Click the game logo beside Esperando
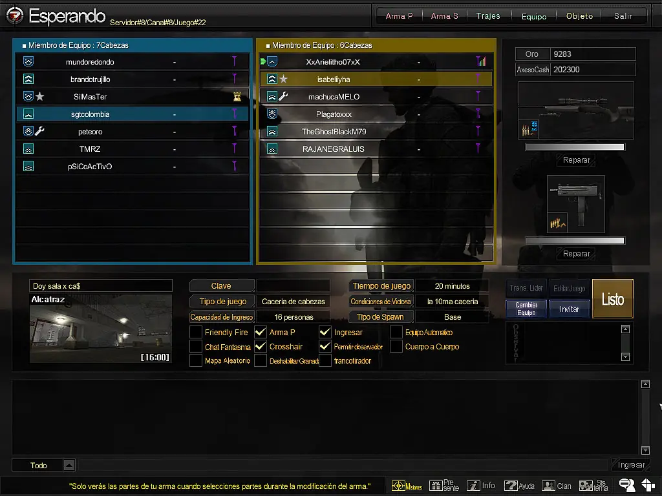 coord(14,16)
